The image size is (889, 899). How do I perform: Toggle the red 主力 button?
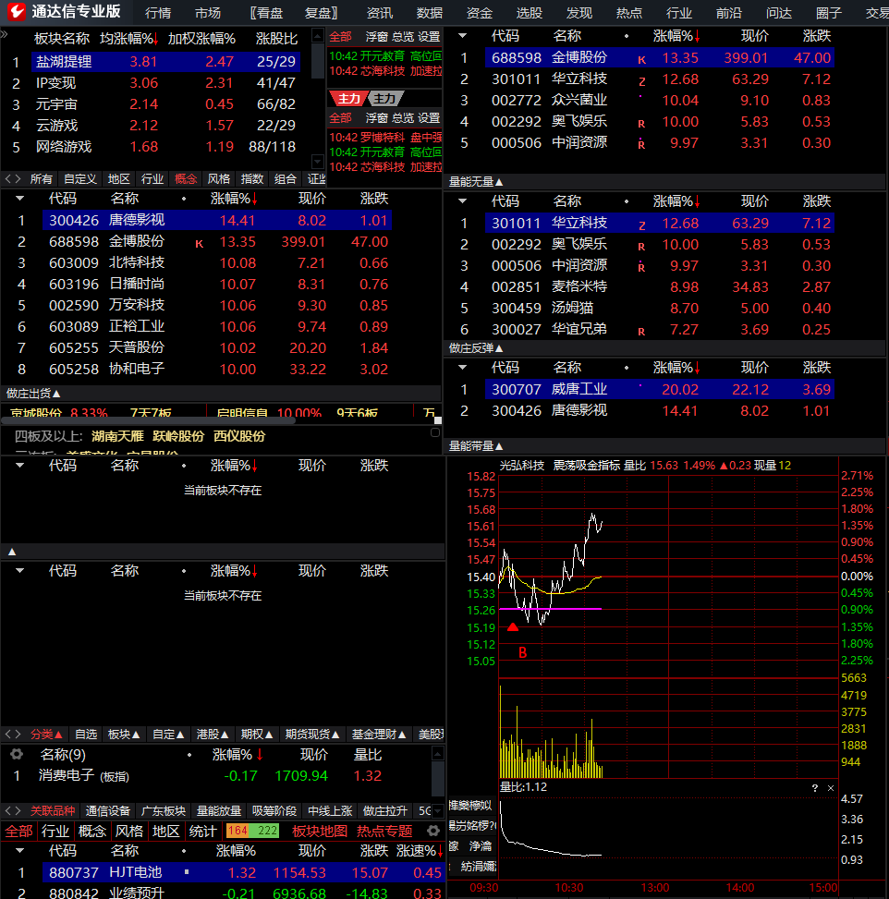coord(348,99)
